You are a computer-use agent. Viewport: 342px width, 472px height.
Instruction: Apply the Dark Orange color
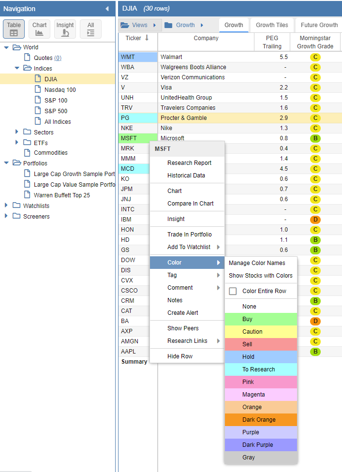tap(261, 420)
